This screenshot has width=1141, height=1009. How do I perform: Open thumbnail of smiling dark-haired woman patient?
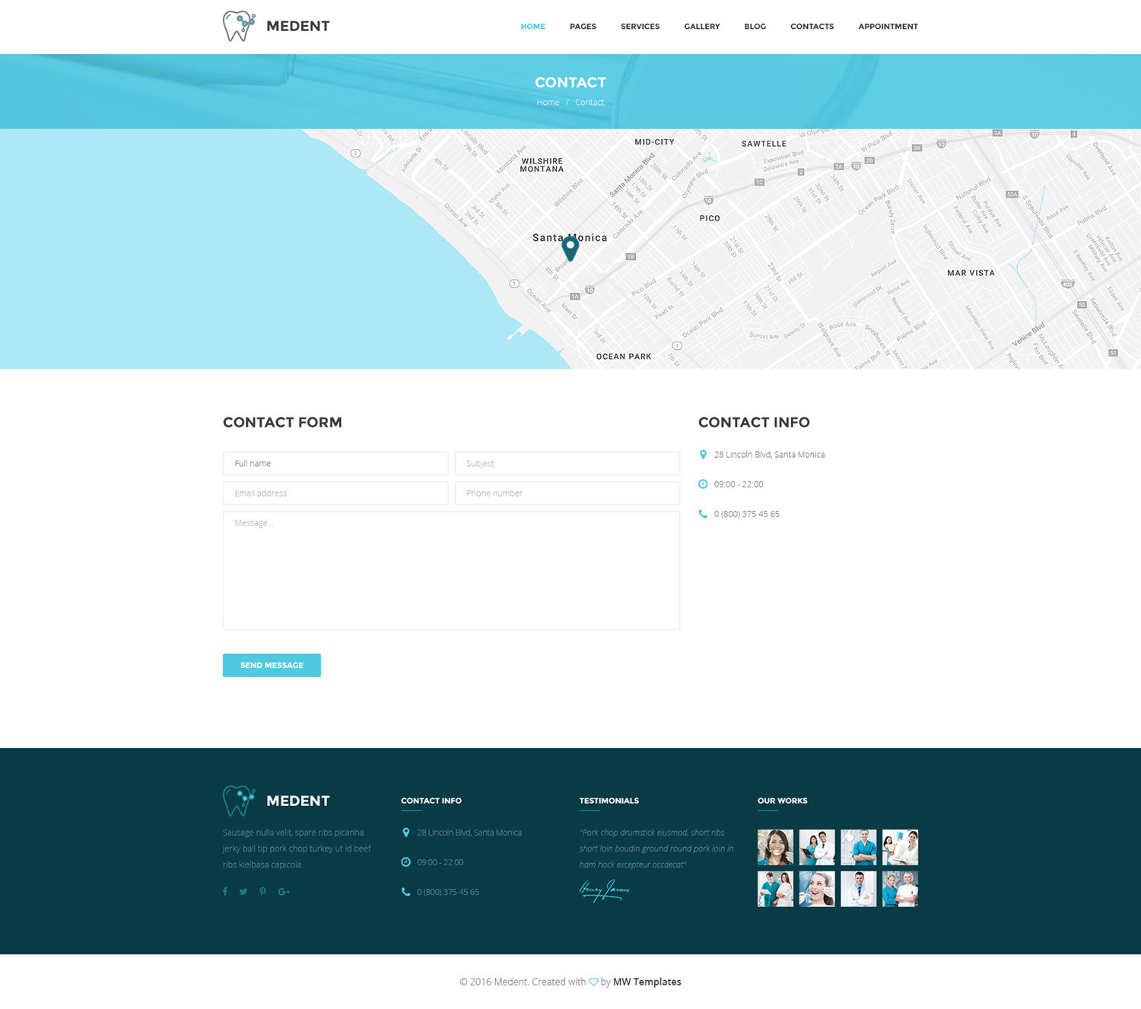tap(775, 847)
